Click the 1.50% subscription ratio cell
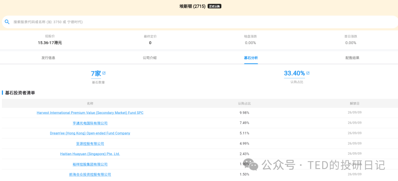This screenshot has height=181, width=398. point(244,174)
